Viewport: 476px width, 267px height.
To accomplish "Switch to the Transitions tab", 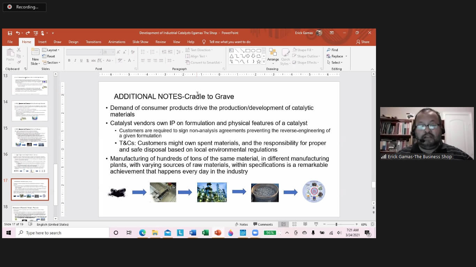I will pos(93,42).
